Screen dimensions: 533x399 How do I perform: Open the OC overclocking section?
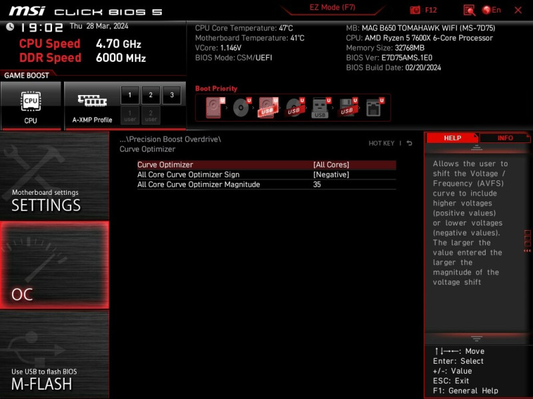(55, 265)
